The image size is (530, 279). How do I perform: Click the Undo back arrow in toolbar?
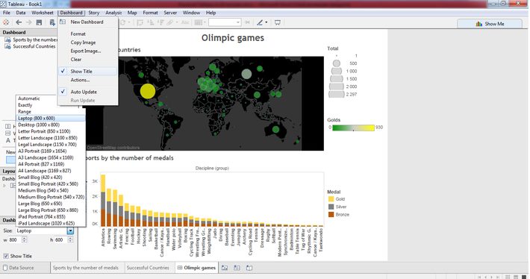tap(19, 22)
